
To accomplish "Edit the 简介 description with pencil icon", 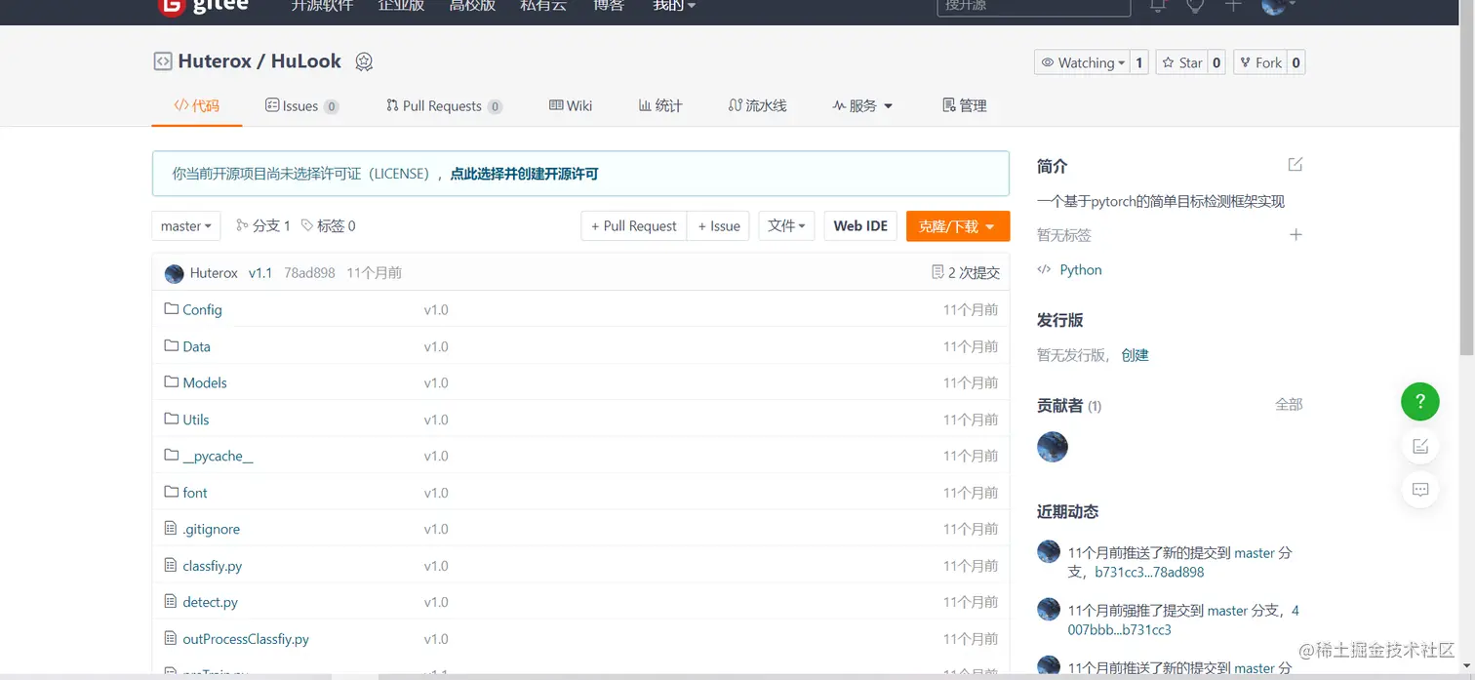I will [x=1296, y=165].
